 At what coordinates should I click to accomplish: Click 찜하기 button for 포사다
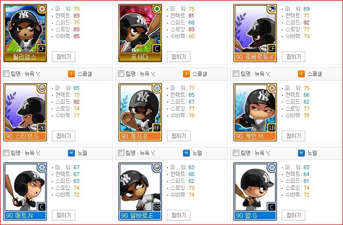179,57
